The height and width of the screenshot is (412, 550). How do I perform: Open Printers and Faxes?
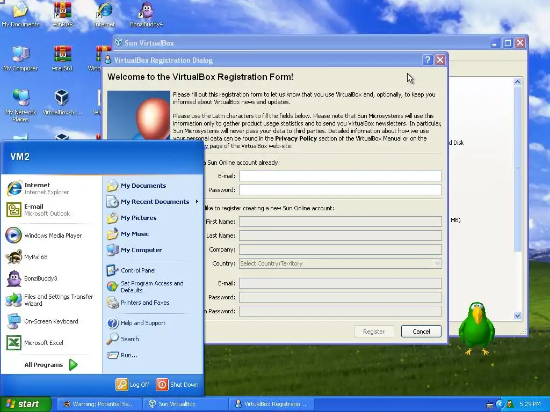(153, 303)
